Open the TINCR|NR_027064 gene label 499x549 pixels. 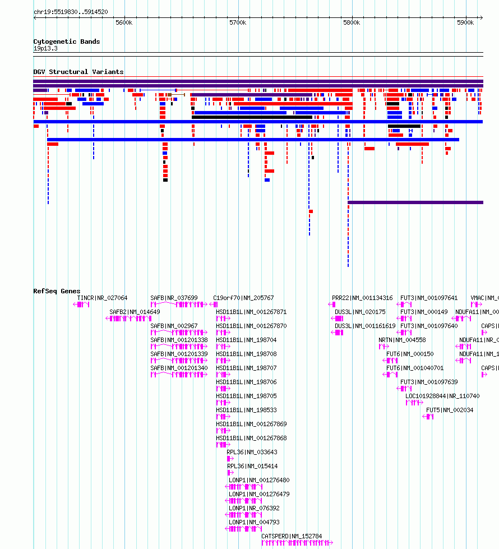[102, 298]
